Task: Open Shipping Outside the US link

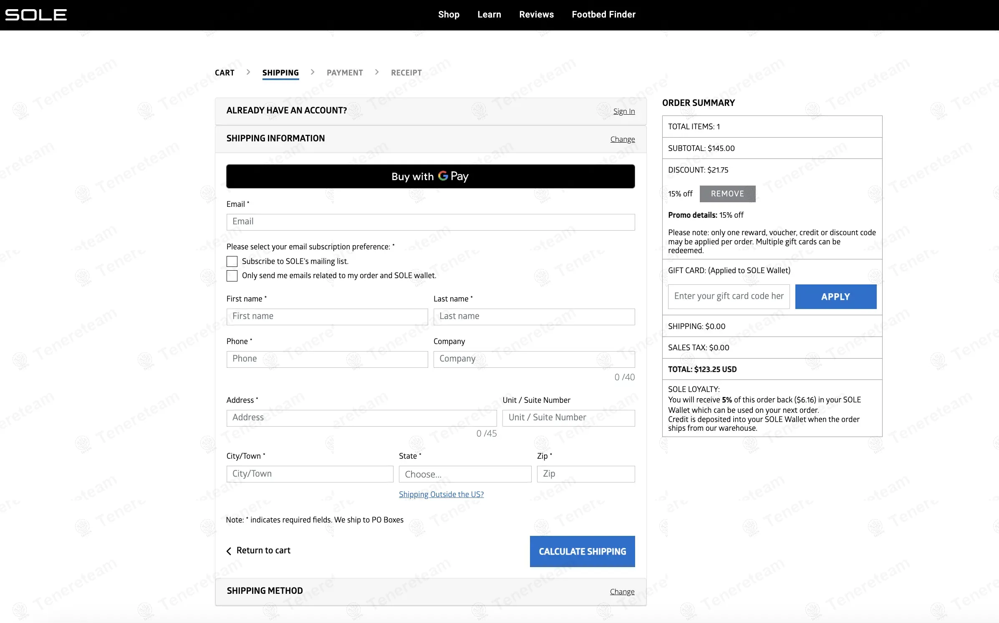Action: 441,494
